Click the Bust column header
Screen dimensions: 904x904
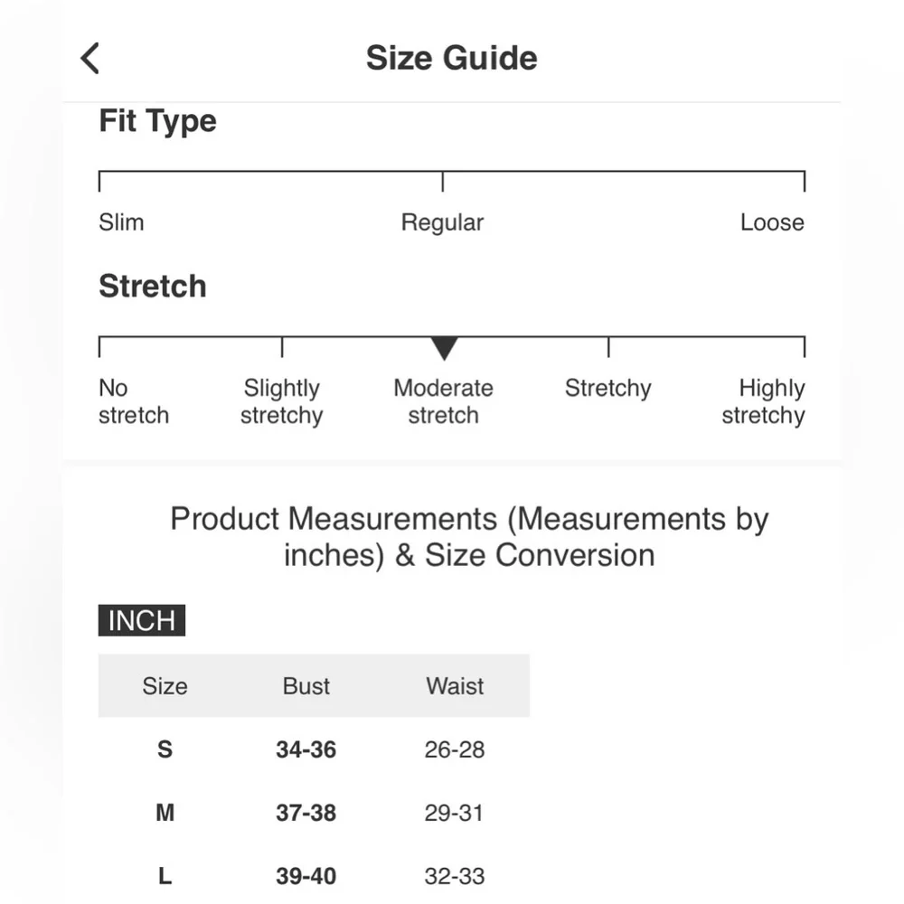coord(306,686)
